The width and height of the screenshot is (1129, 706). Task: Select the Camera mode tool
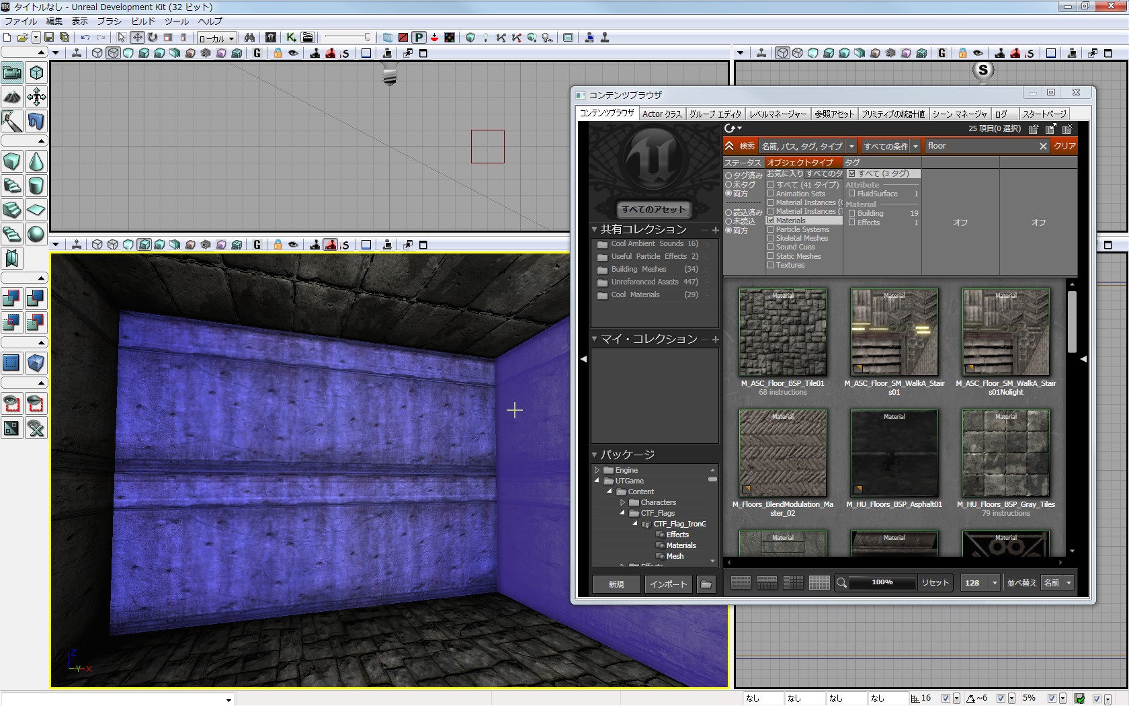(12, 73)
